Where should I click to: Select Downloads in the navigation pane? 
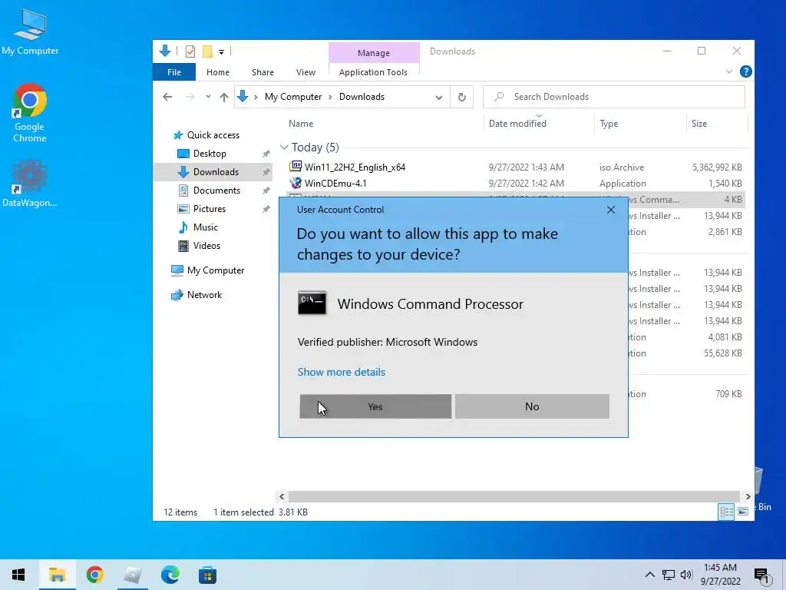[216, 172]
